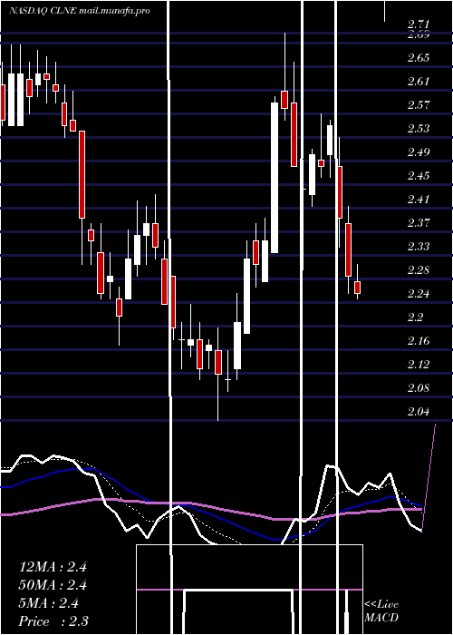Click the 2.2 price axis label
Image resolution: width=453 pixels, height=635 pixels.
pos(415,317)
